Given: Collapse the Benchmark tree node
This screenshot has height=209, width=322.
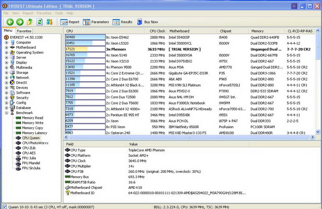Looking at the screenshot, I should [x=6, y=113].
